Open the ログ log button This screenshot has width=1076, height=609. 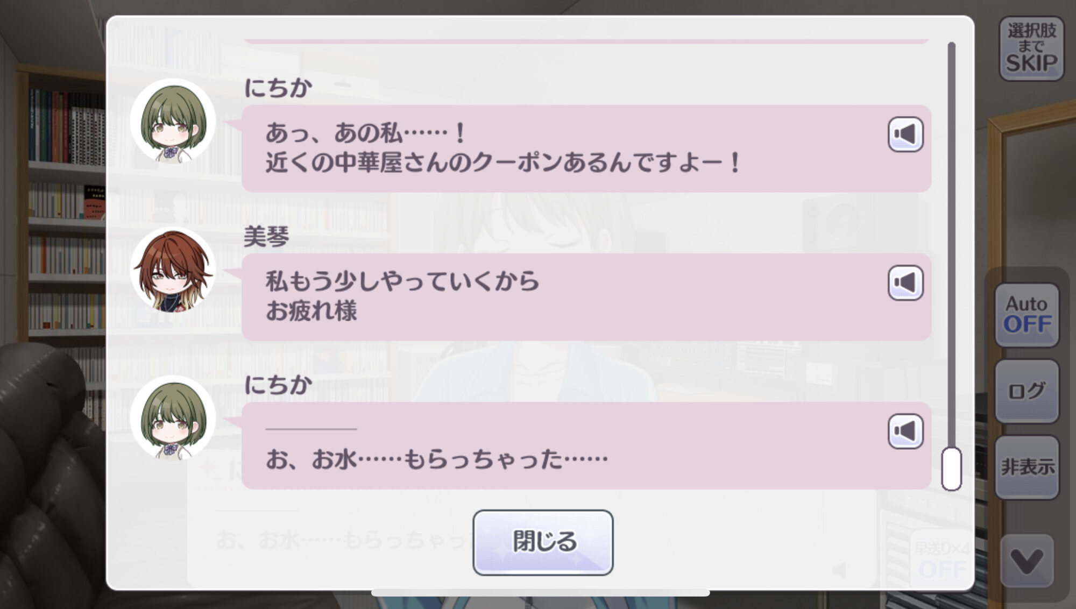point(1027,391)
